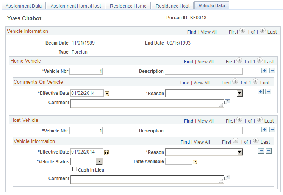This screenshot has width=283, height=195.
Task: Click the Begin Date value 11/01/1989
Action: click(x=83, y=43)
